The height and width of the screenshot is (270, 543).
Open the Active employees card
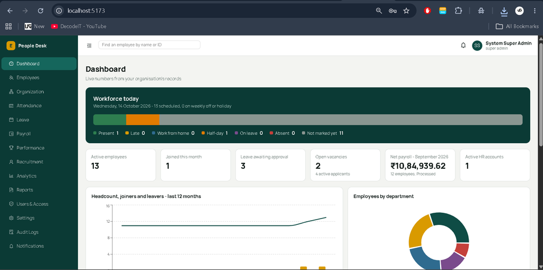click(120, 165)
